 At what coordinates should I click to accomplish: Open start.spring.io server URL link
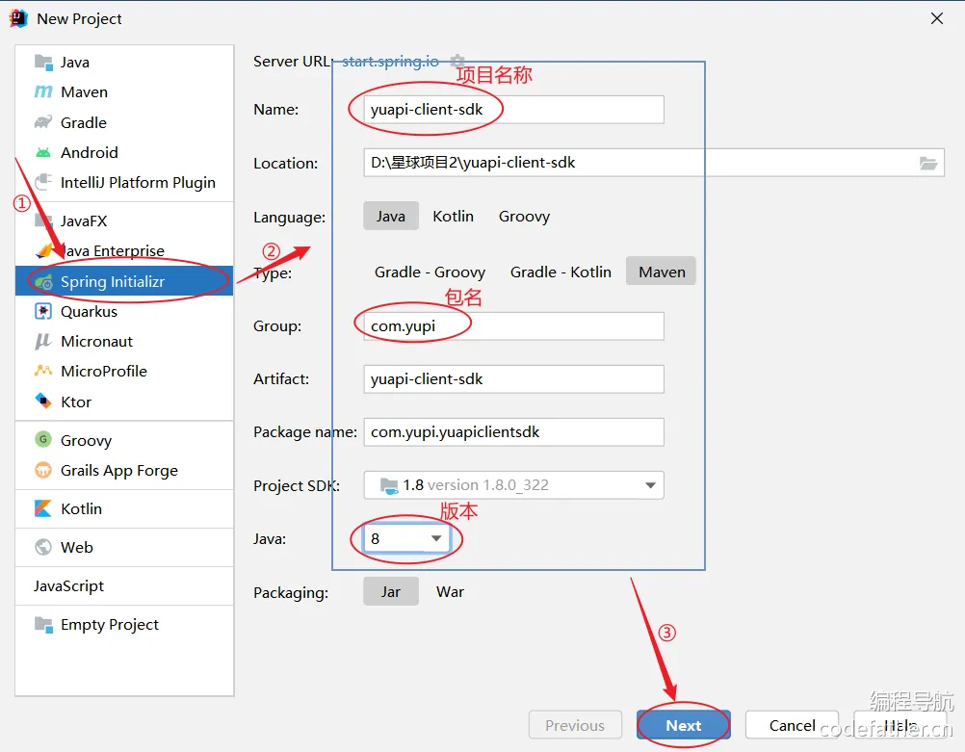click(390, 61)
